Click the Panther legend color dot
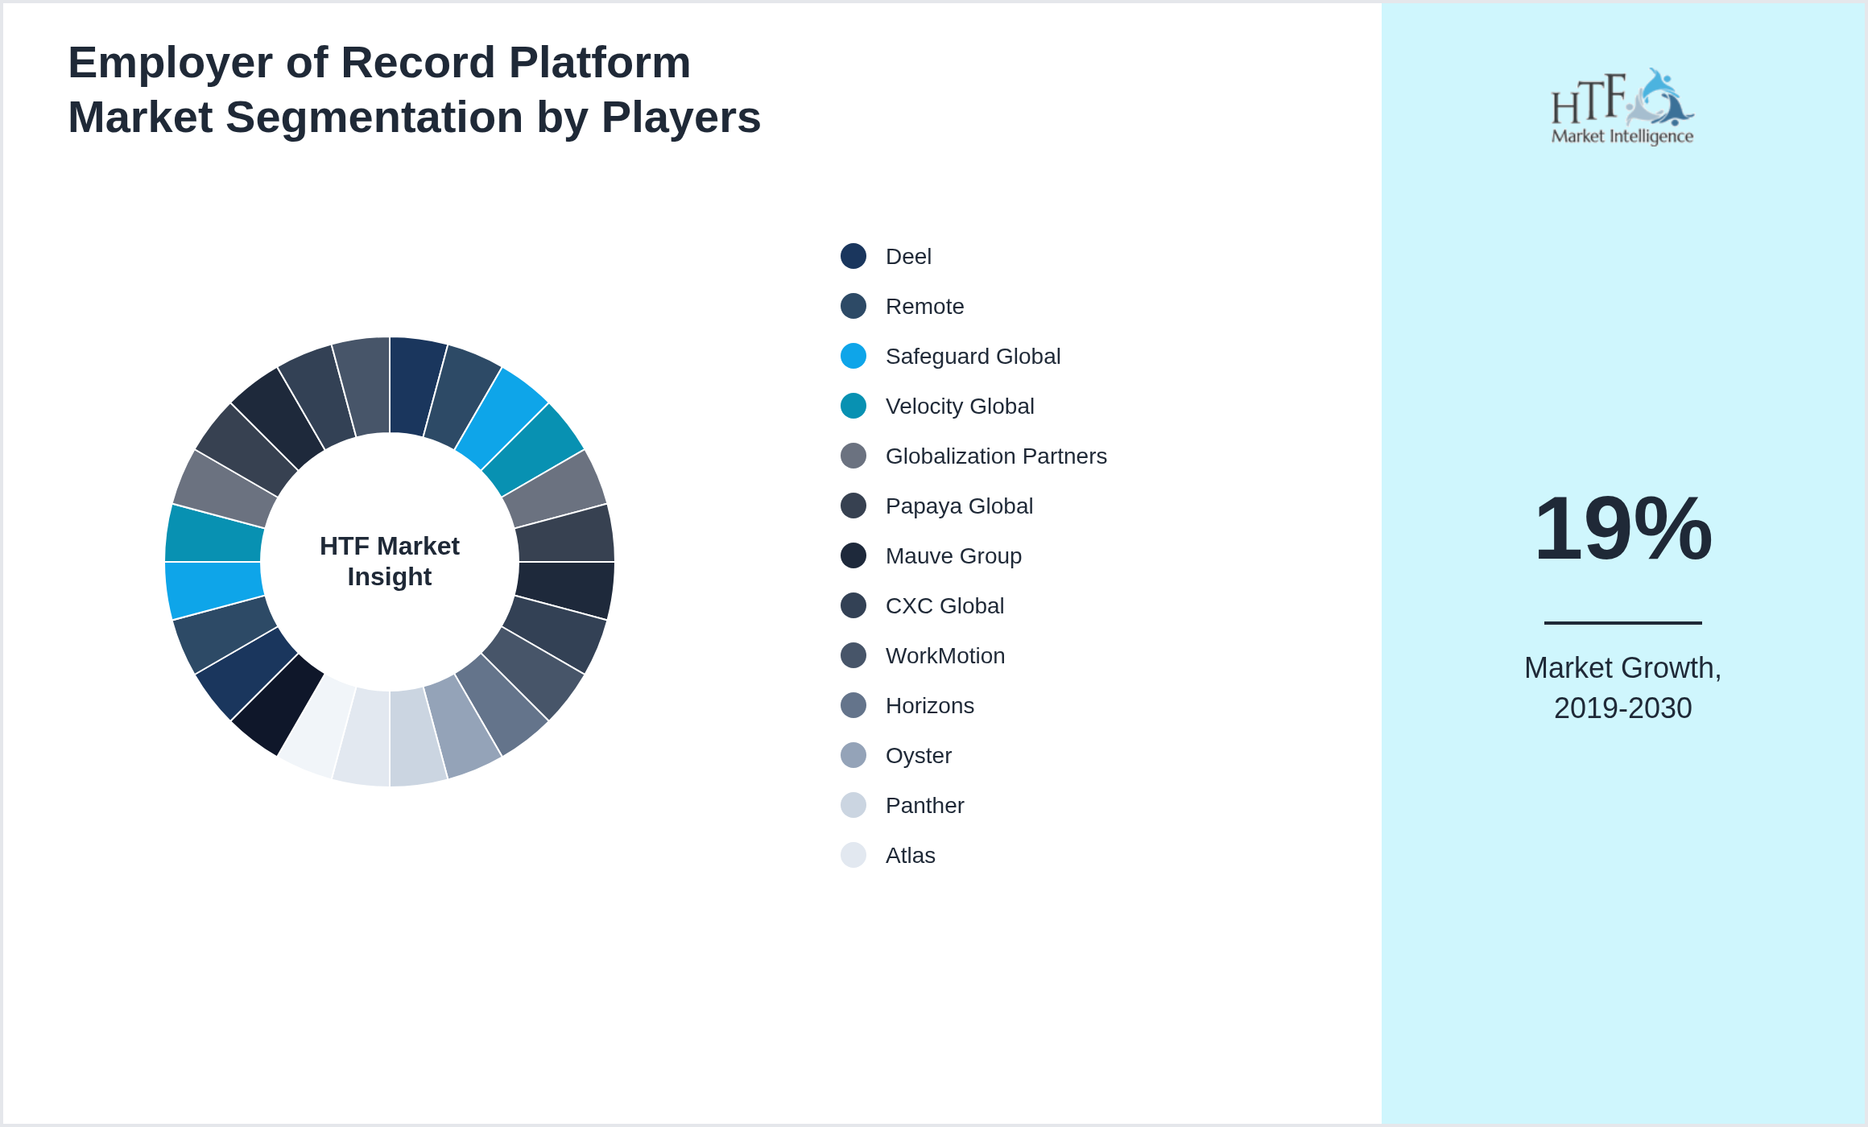 (853, 805)
